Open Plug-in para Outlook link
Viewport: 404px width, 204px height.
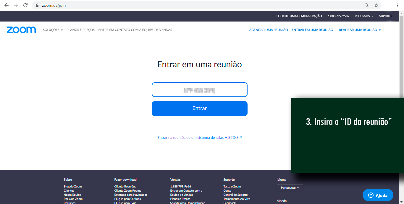click(128, 199)
